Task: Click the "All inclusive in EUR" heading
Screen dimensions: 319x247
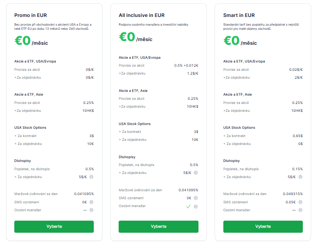Action: pyautogui.click(x=142, y=15)
